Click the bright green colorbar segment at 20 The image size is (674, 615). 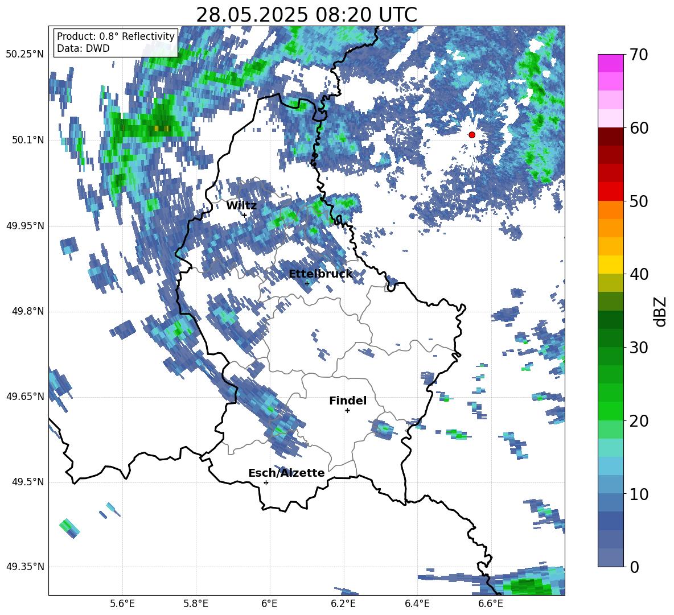[610, 411]
